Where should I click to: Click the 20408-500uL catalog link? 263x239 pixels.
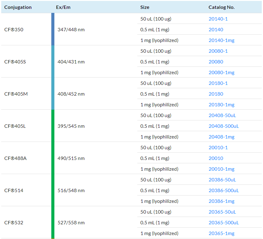coord(224,126)
